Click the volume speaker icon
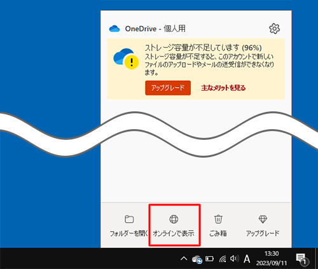The height and width of the screenshot is (269, 318). coord(235,259)
